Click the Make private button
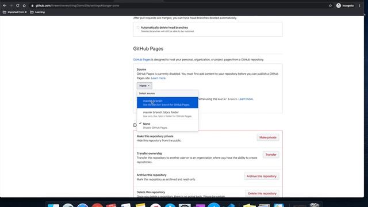Screen dimensions: 368x207 click(268, 137)
